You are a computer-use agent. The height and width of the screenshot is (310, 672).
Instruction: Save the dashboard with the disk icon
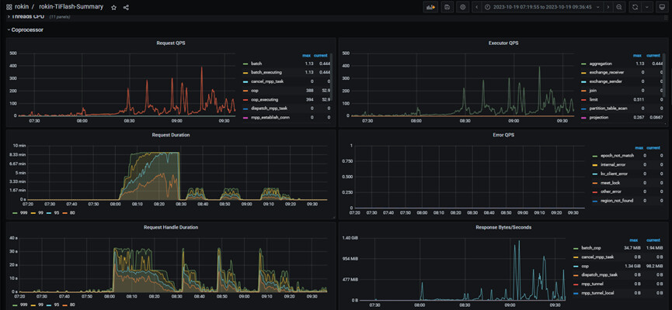(447, 7)
